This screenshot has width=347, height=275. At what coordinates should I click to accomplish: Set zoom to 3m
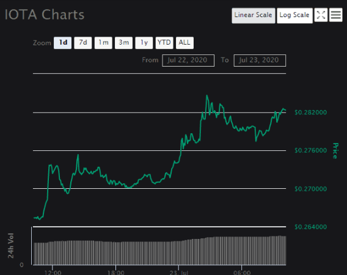pos(123,43)
